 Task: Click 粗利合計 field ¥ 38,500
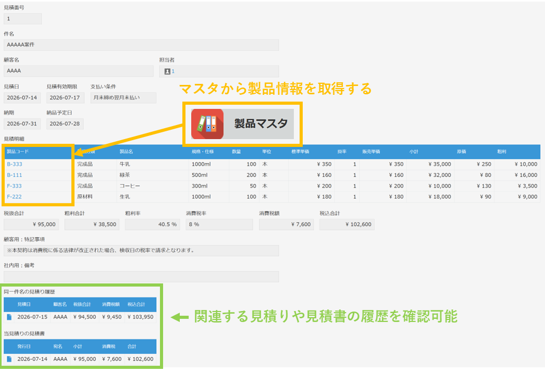pos(92,225)
